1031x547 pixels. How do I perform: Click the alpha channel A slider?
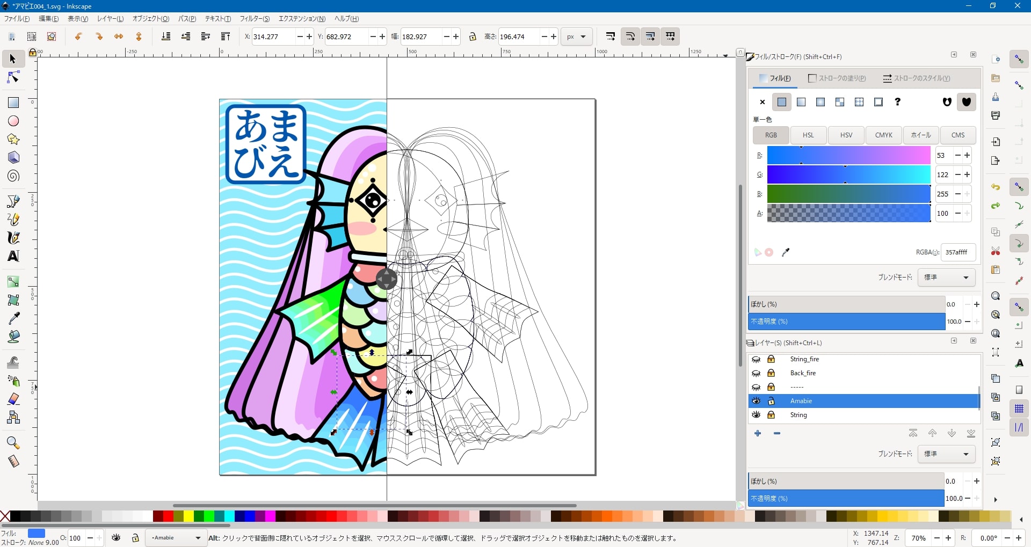(848, 214)
